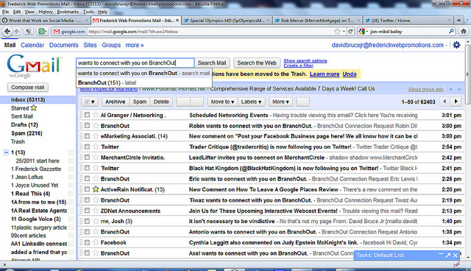Open the Firefox home page icon
The height and width of the screenshot is (271, 471).
464,31
